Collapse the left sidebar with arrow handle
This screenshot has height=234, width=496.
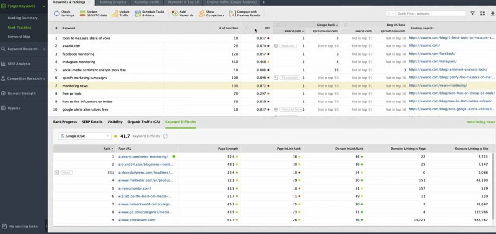pyautogui.click(x=46, y=226)
